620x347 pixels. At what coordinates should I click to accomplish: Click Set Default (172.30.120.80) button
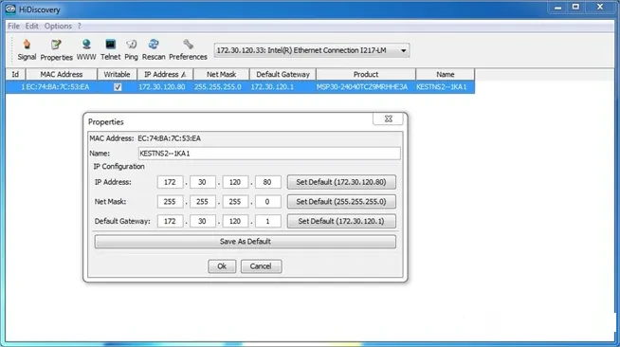pos(341,182)
